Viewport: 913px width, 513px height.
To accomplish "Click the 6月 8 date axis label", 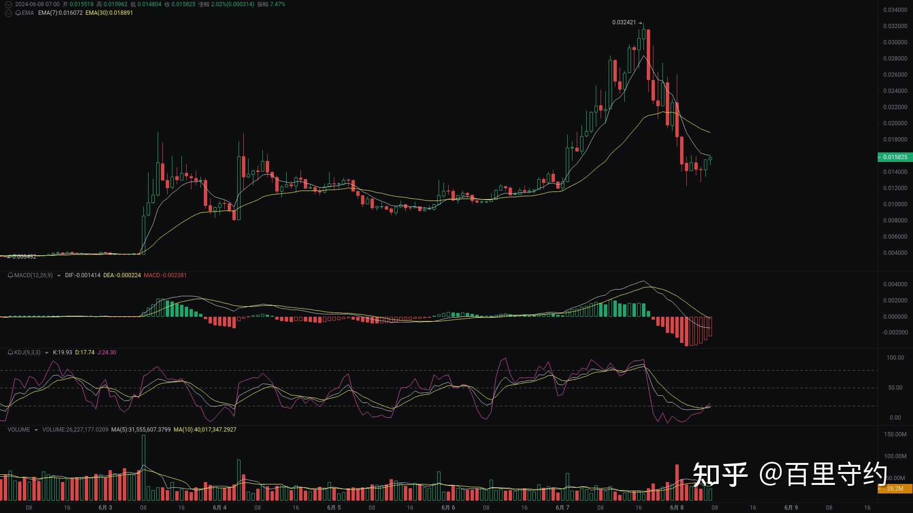I will [x=677, y=508].
